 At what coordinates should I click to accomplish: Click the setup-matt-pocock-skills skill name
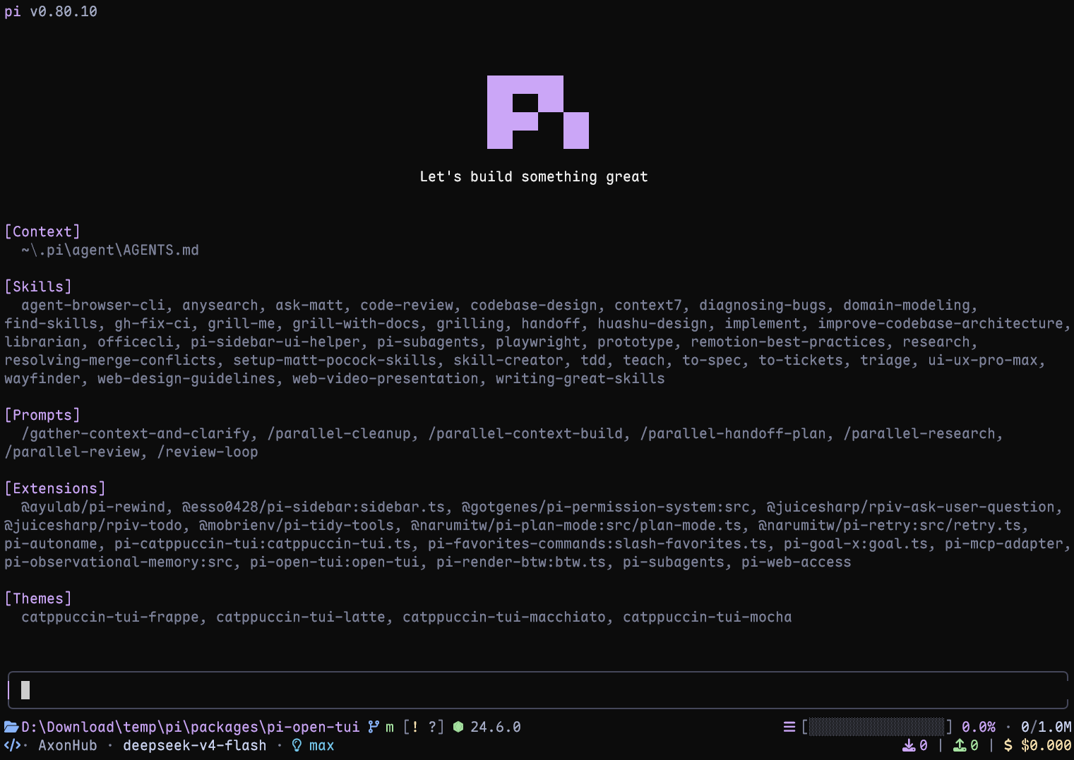tap(335, 360)
